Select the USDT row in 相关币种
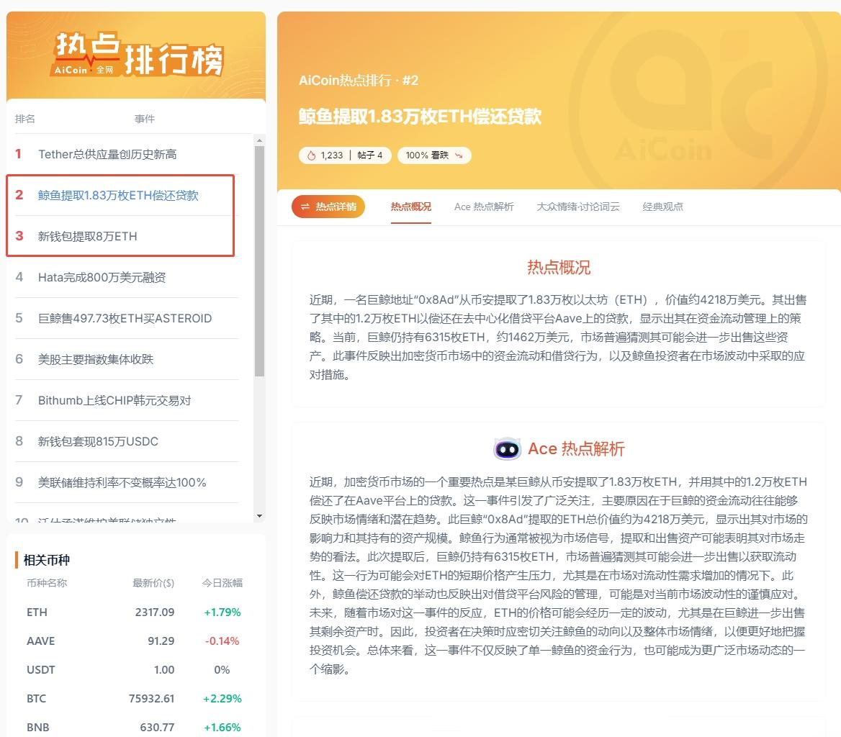This screenshot has width=841, height=737. click(134, 670)
